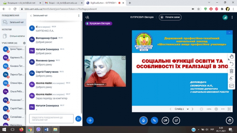Viewport: 237px width, 133px height.
Task: Bookmark this page with the star
Action: [198, 9]
